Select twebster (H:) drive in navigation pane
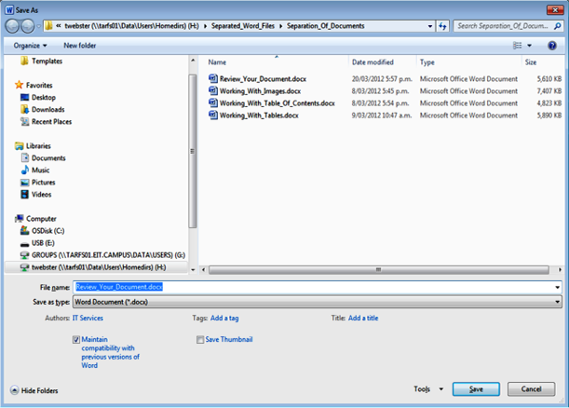This screenshot has width=569, height=408. (x=96, y=267)
